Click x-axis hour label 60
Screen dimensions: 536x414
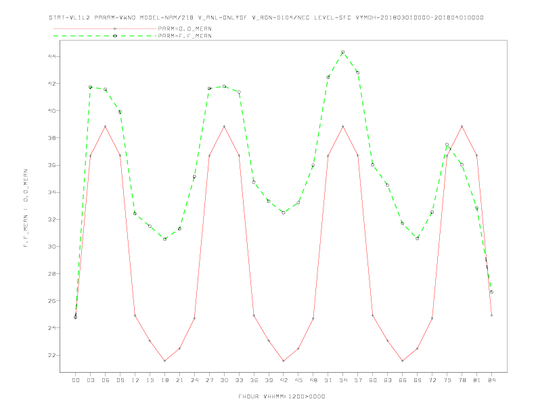click(373, 380)
